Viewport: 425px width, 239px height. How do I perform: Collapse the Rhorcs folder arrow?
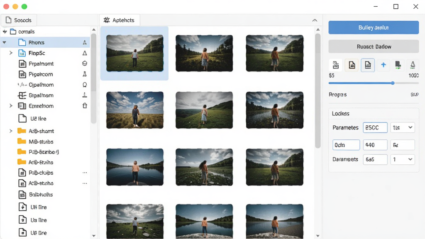[4, 43]
